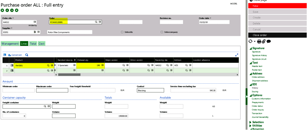Cancel sort on the lines grid
The image size is (307, 130).
pyautogui.click(x=15, y=55)
